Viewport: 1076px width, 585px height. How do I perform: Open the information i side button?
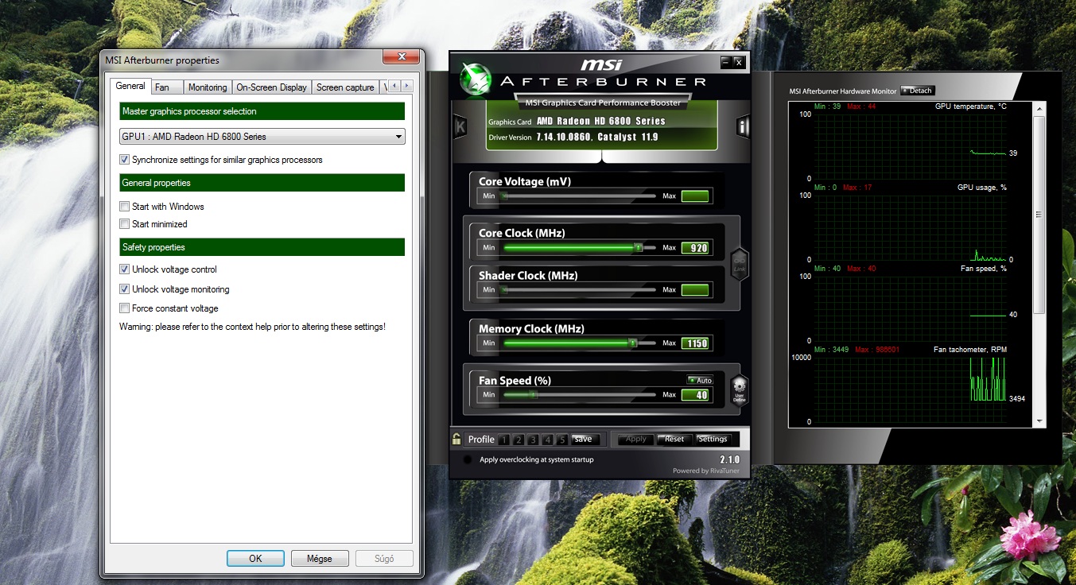coord(743,126)
